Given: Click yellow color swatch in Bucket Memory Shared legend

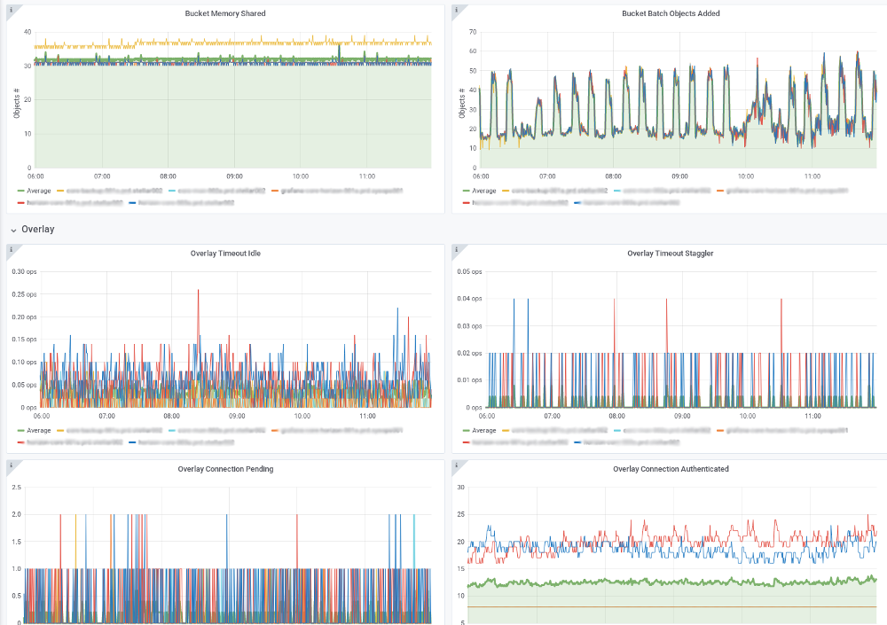Looking at the screenshot, I should (x=60, y=191).
